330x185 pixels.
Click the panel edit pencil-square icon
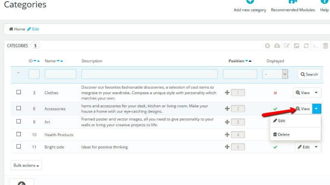point(287,46)
